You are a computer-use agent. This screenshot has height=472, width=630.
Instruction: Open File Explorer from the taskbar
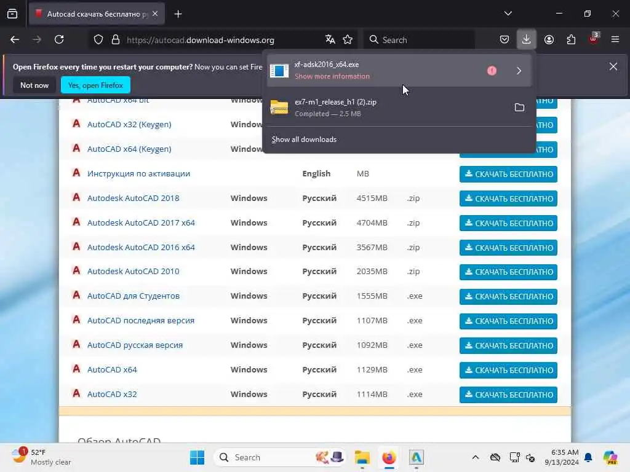point(362,457)
